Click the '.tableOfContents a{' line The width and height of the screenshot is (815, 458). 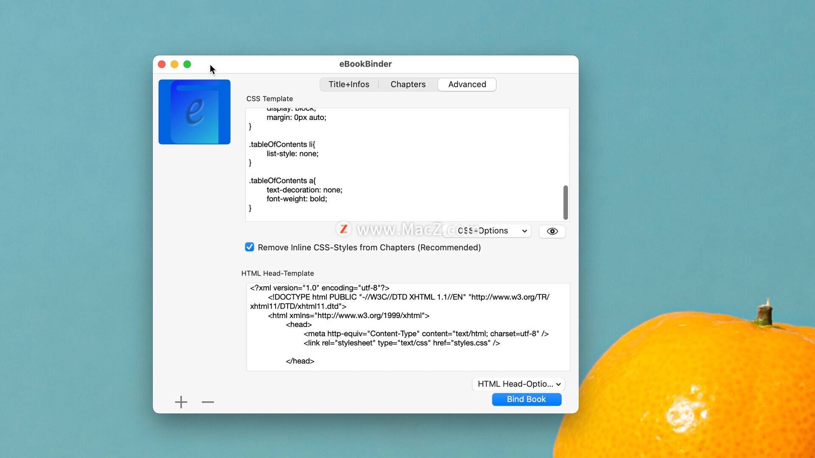coord(282,181)
